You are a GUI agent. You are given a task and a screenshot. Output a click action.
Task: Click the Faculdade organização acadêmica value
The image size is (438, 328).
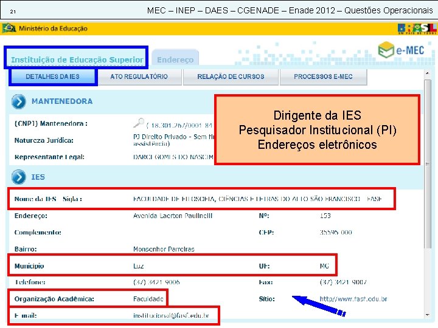coord(148,299)
